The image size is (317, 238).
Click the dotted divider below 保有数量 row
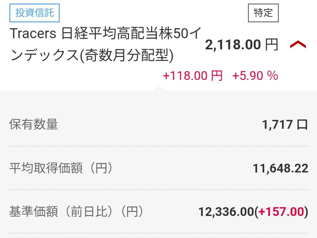coord(158,146)
